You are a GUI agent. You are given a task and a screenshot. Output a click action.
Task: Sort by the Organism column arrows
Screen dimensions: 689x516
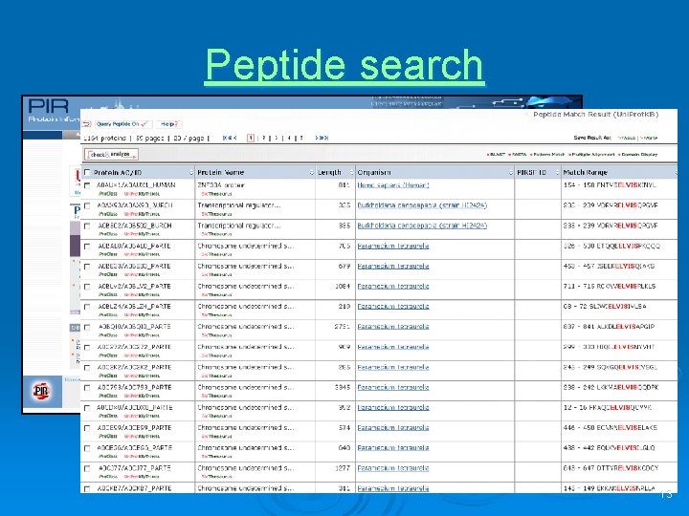pyautogui.click(x=511, y=172)
